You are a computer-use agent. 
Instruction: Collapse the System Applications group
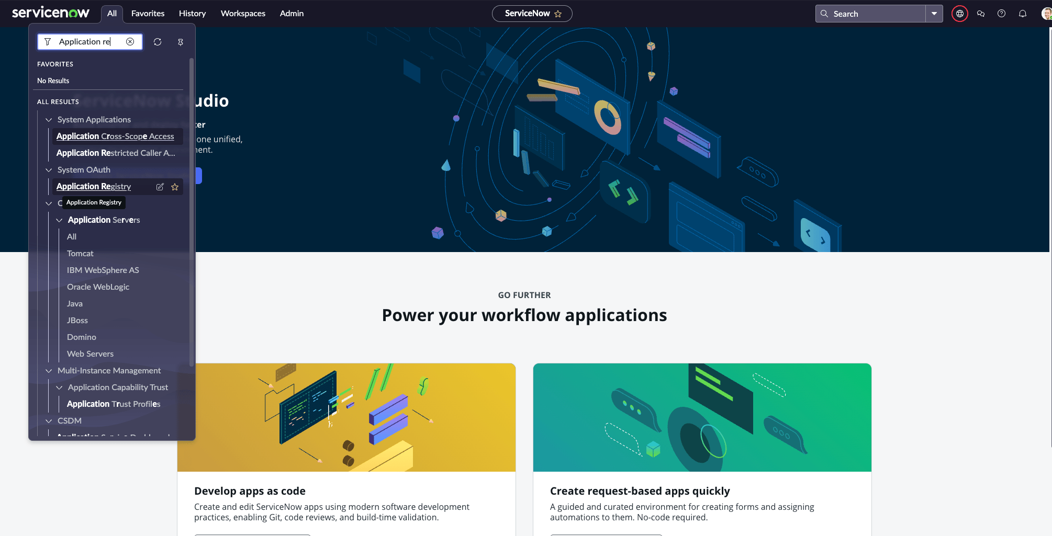coord(49,120)
